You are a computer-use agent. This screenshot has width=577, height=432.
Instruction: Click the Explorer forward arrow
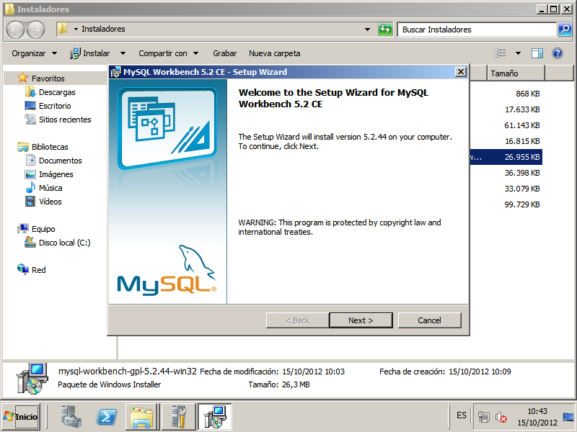36,30
